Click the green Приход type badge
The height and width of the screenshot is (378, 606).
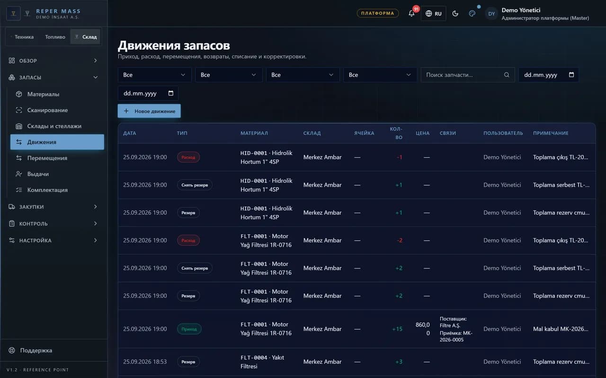(189, 329)
